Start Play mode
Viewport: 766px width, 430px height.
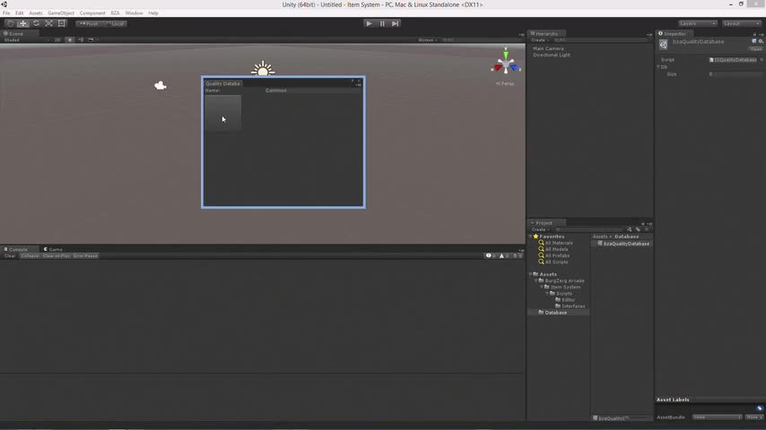coord(369,23)
